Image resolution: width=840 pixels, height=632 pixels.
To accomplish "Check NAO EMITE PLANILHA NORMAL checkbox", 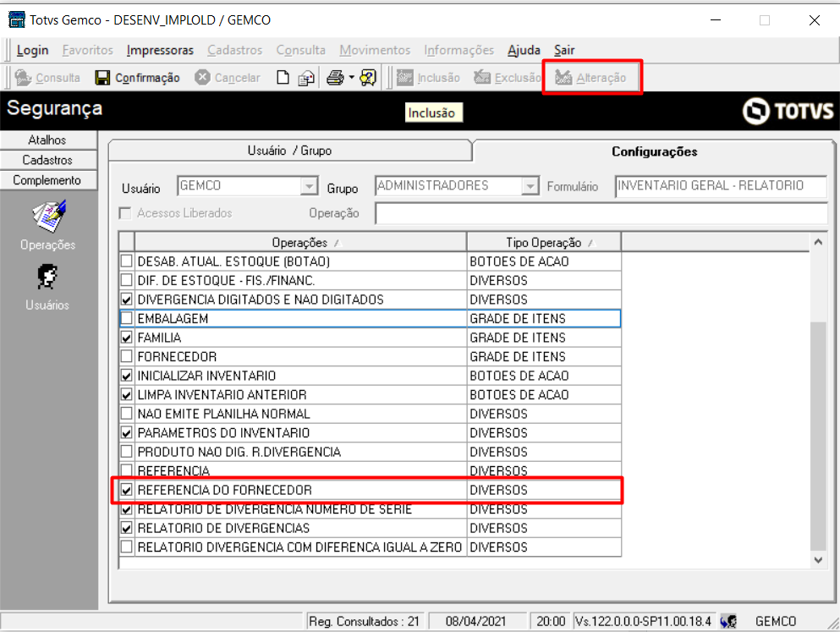I will pyautogui.click(x=126, y=414).
